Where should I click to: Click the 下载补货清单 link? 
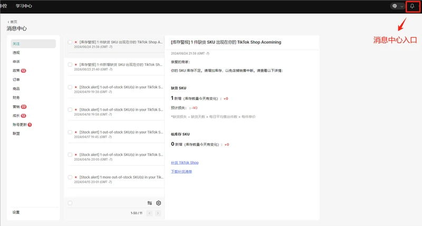coord(181,172)
